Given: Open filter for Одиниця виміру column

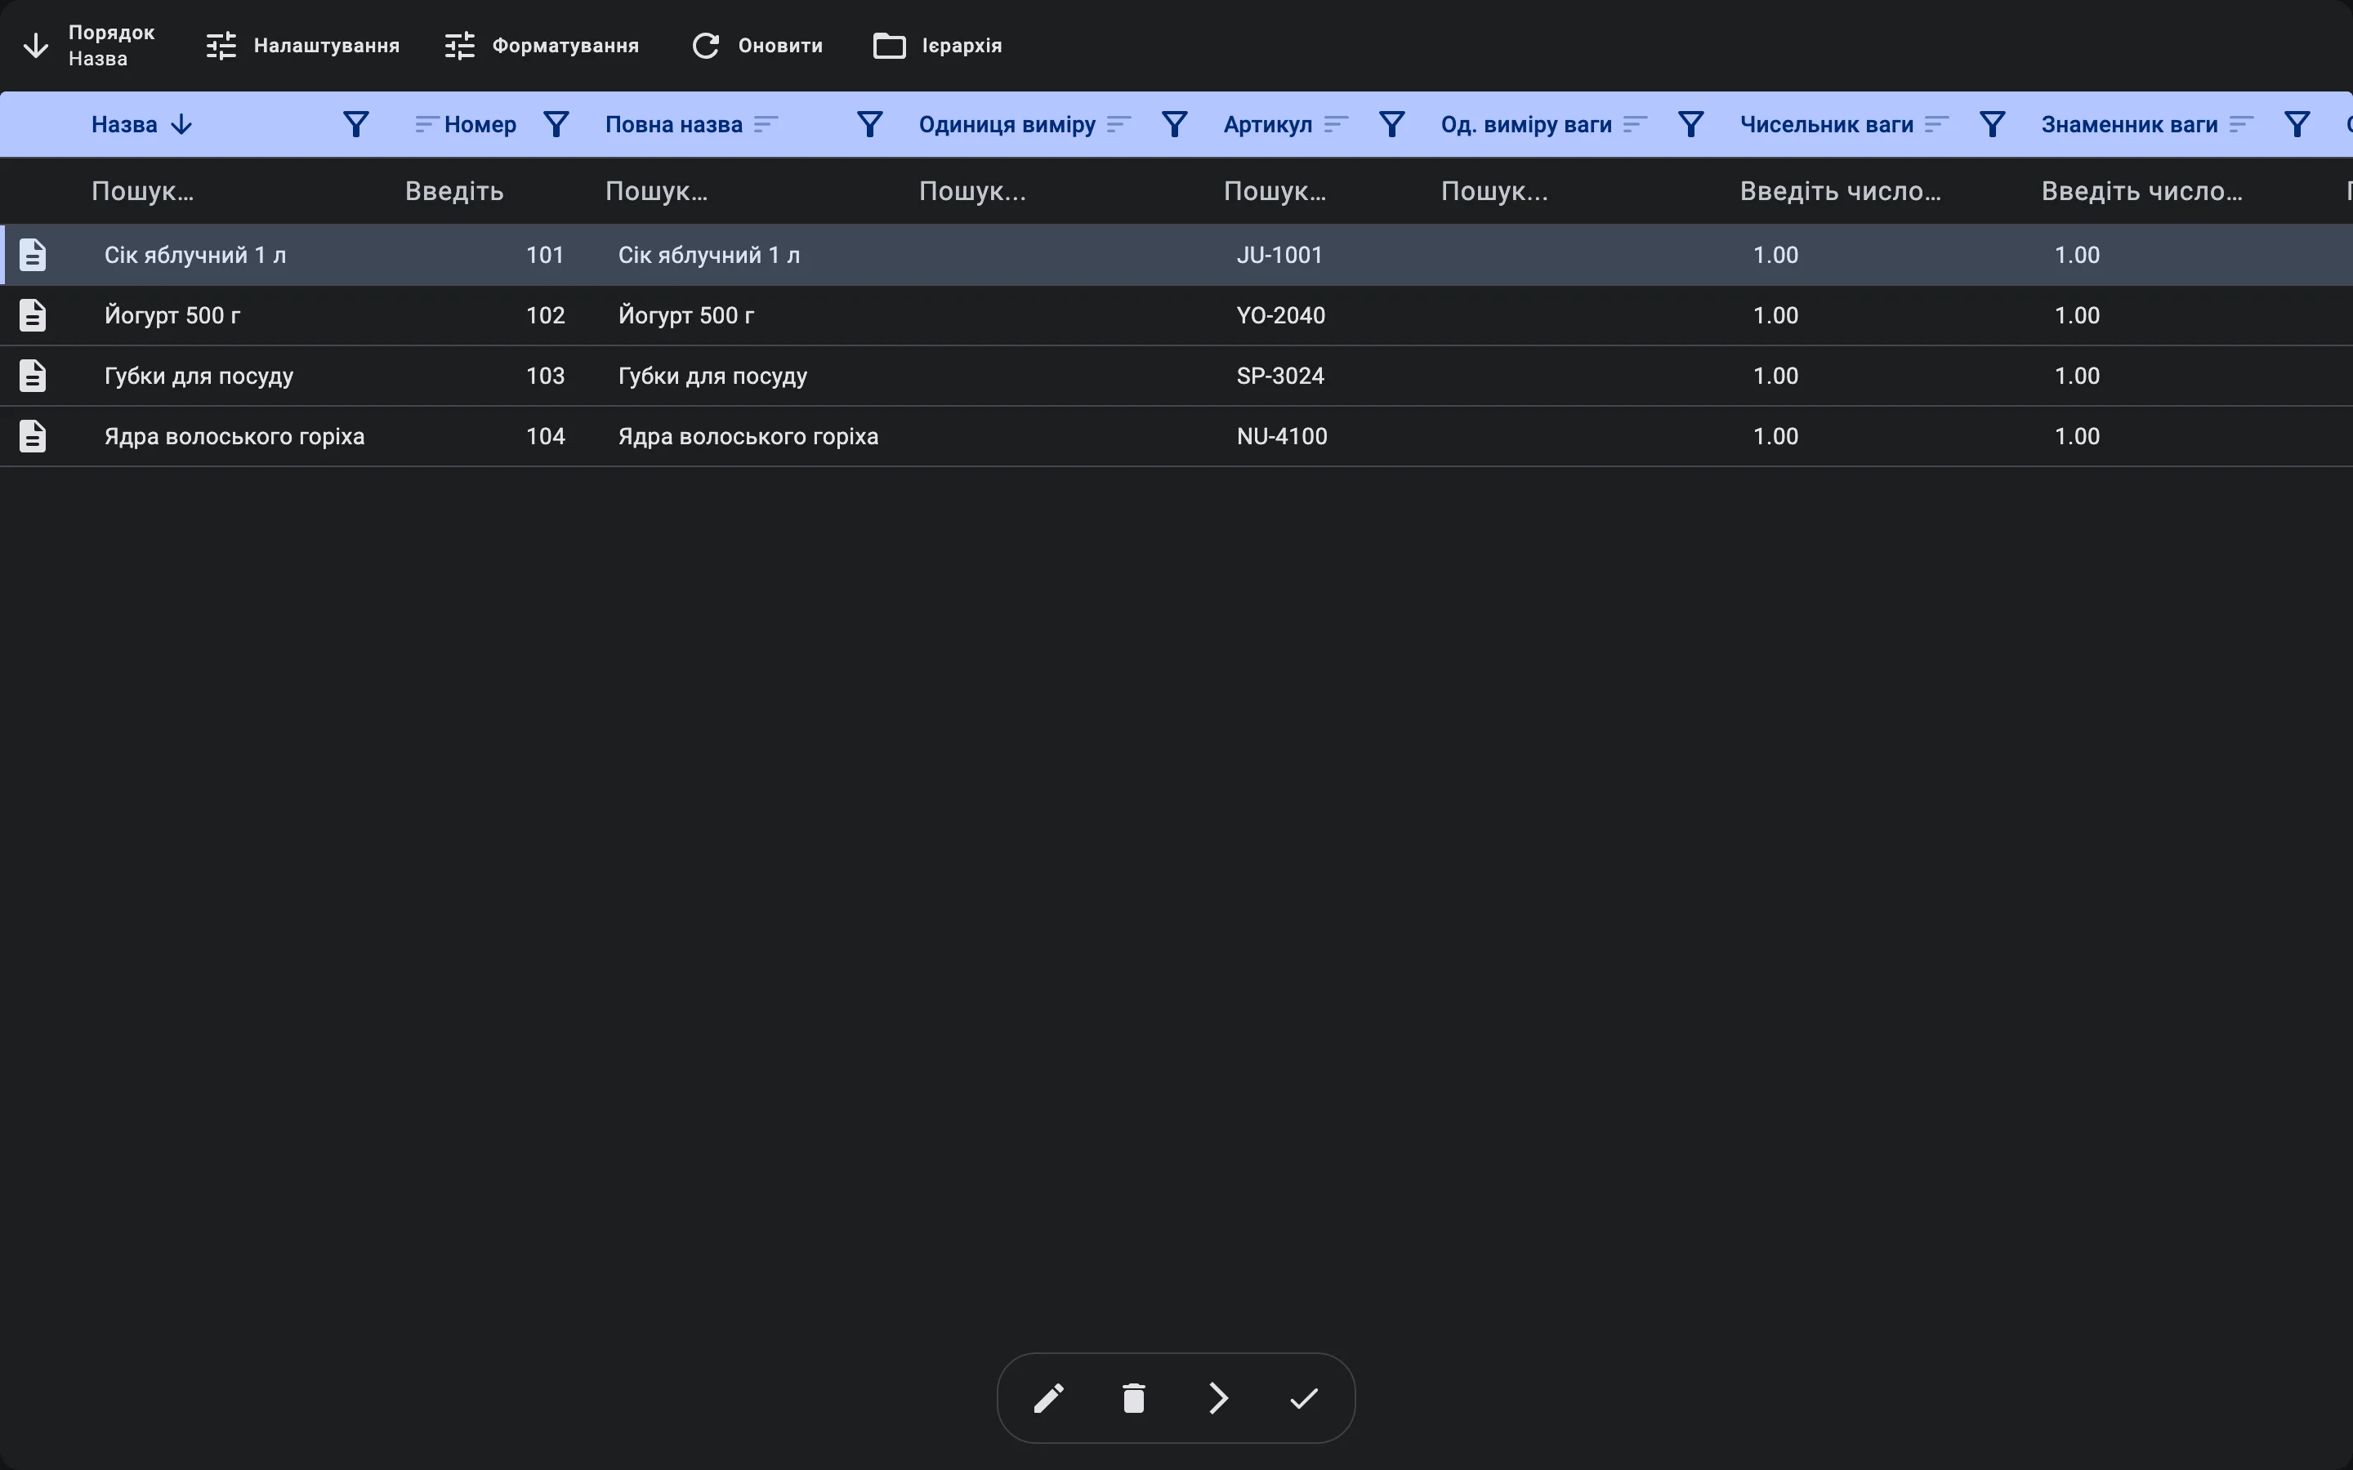Looking at the screenshot, I should click(1175, 124).
